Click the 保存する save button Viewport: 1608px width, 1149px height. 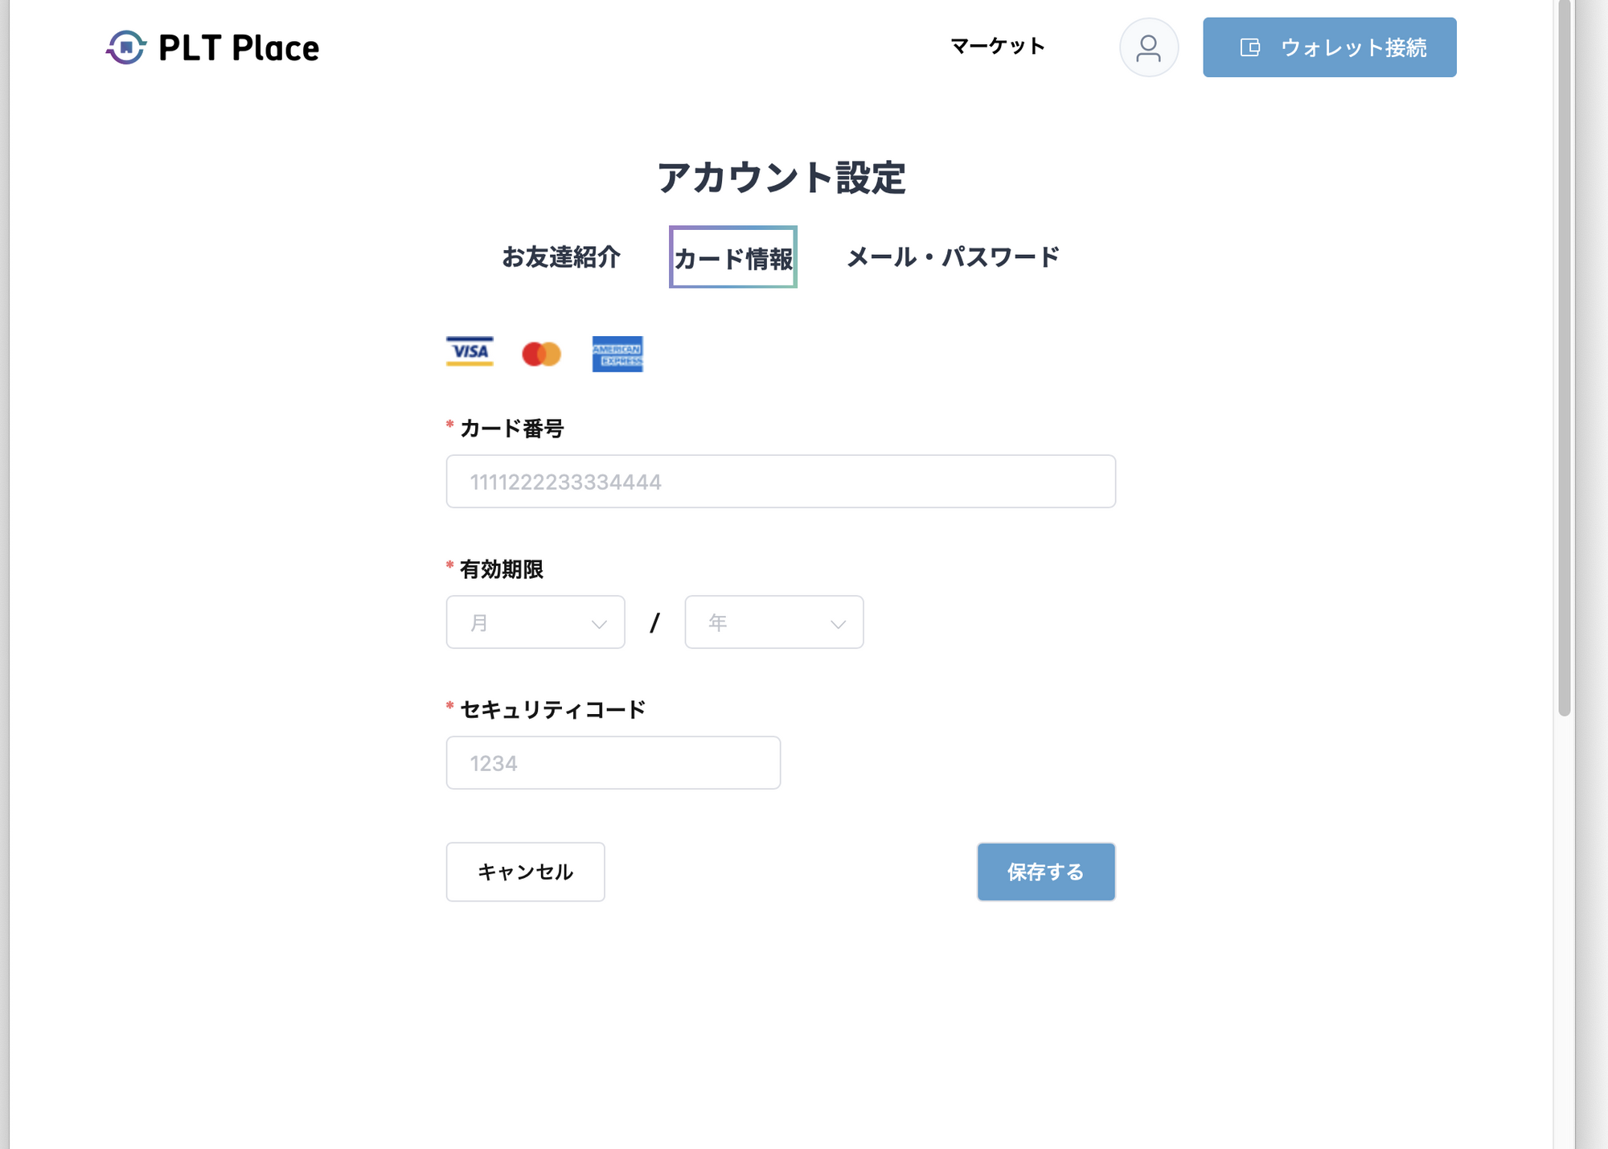coord(1045,872)
